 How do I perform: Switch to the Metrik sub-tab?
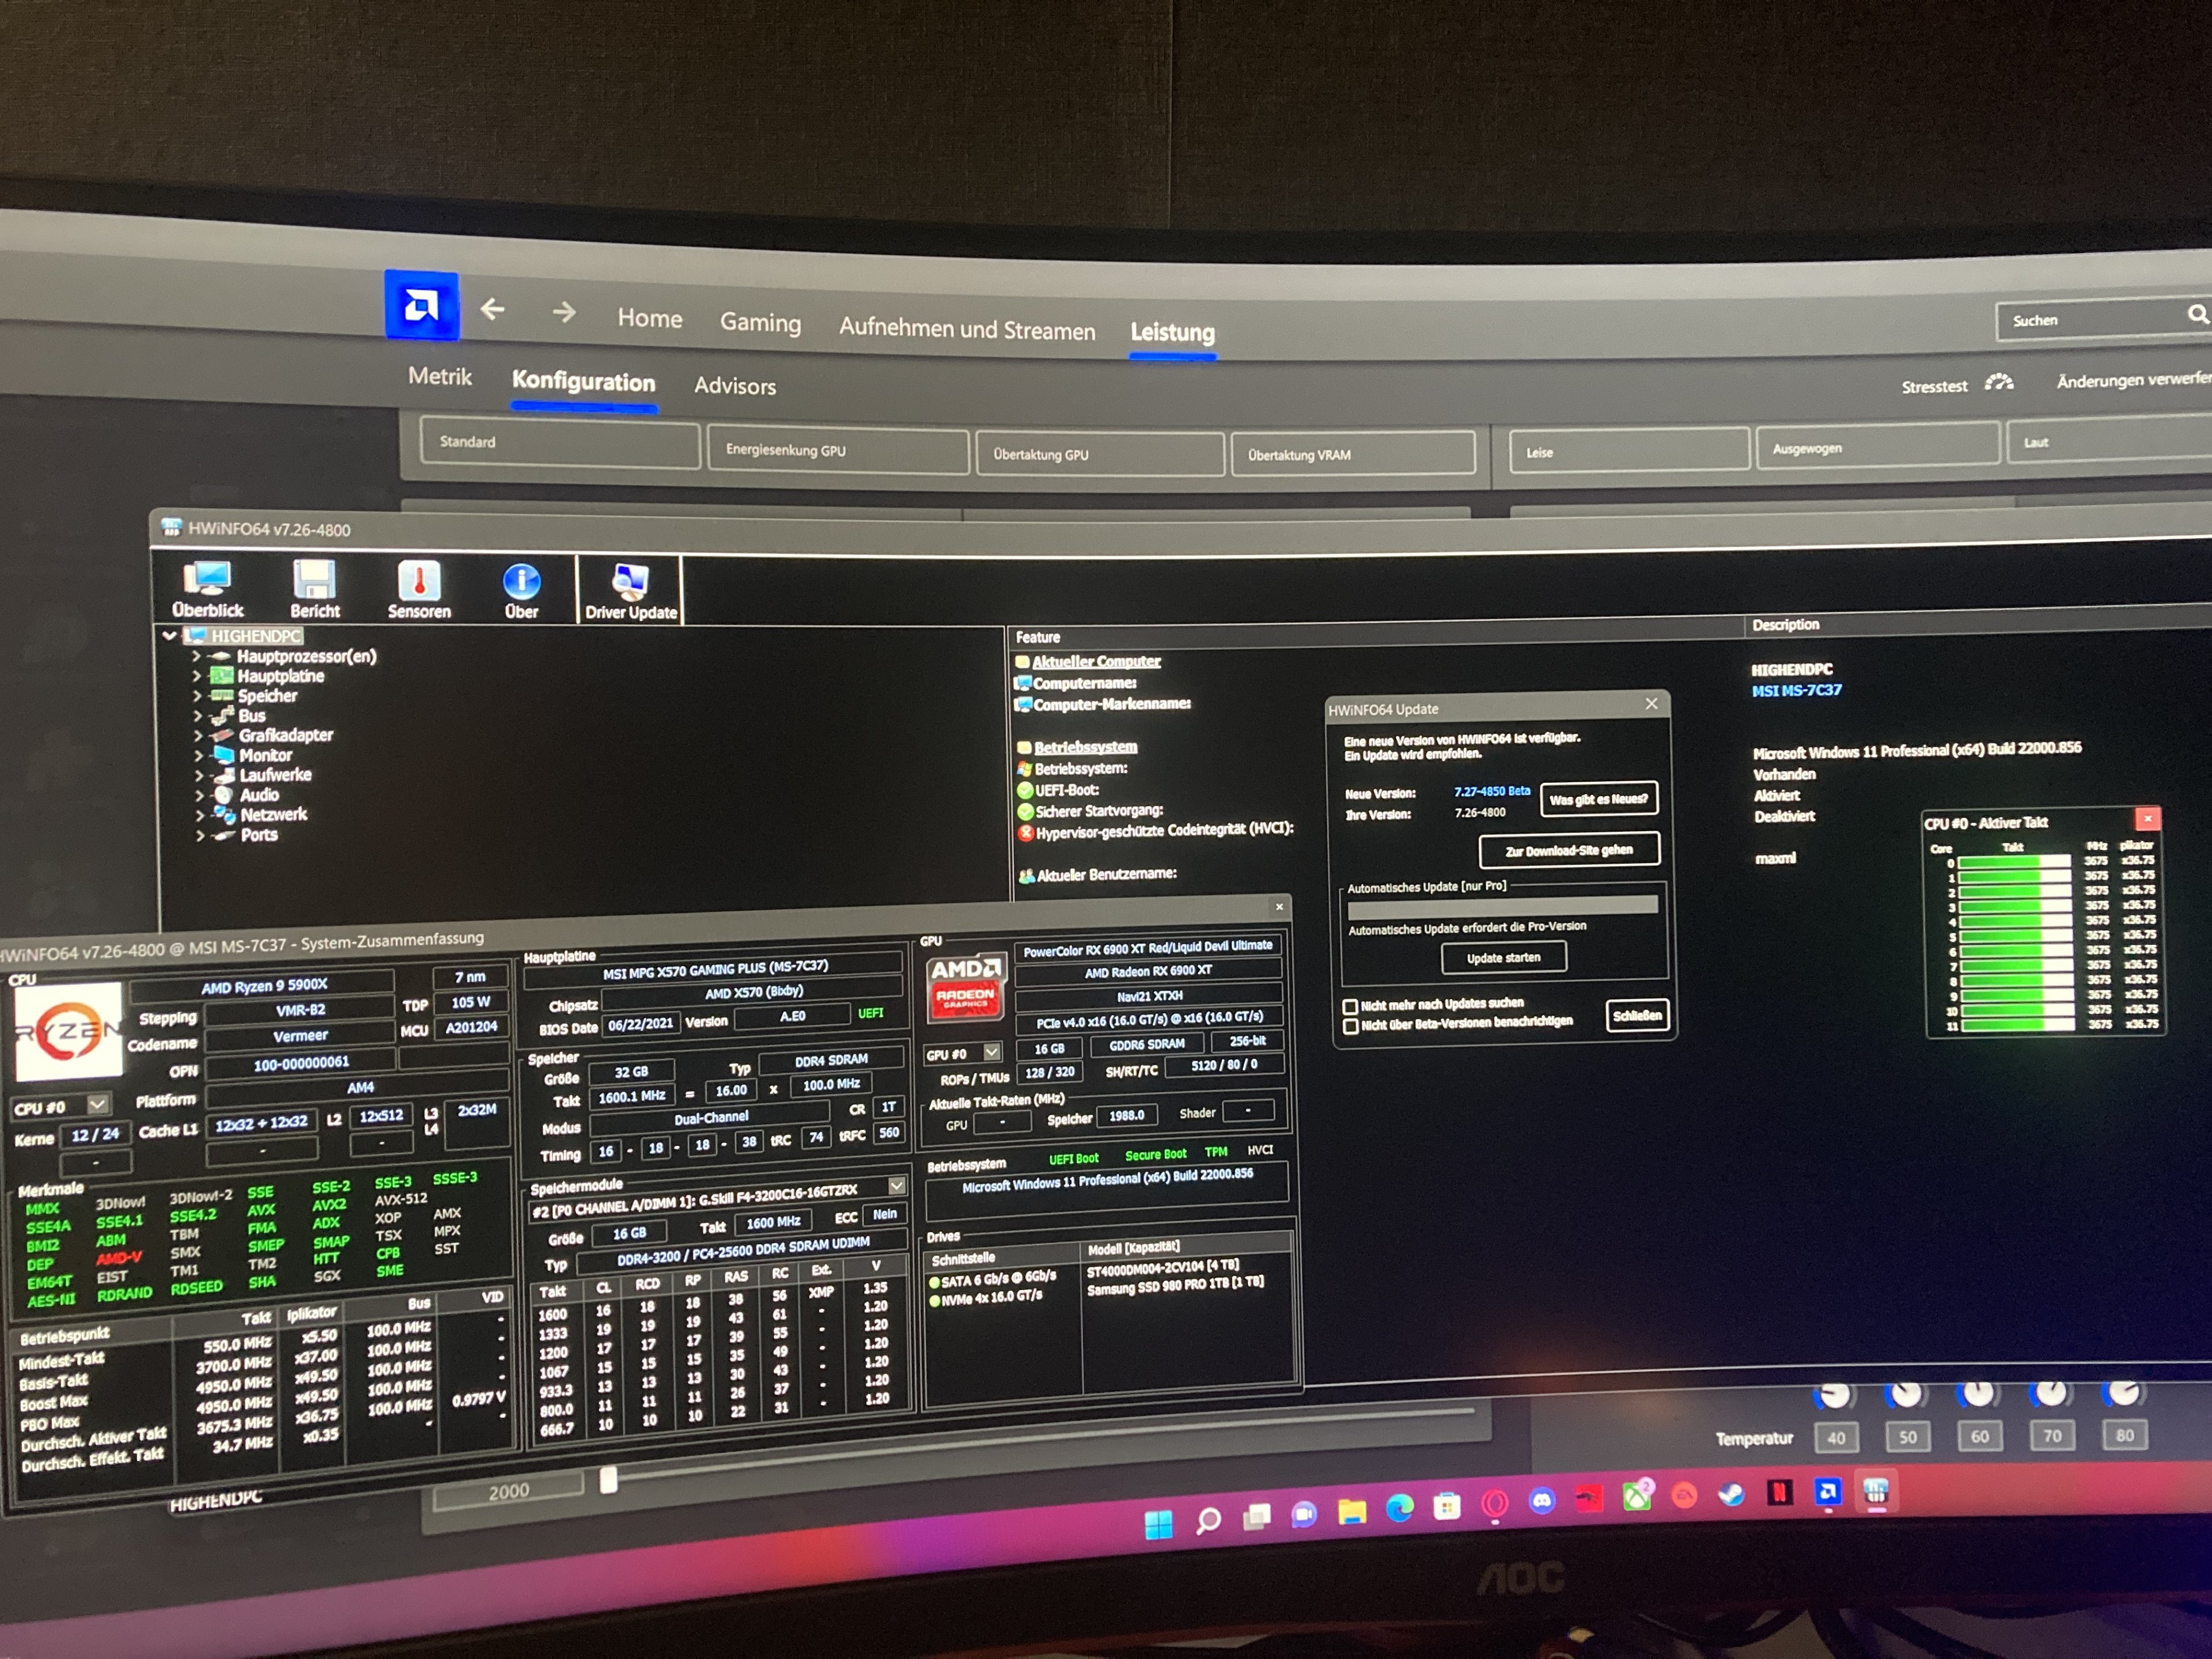point(439,377)
